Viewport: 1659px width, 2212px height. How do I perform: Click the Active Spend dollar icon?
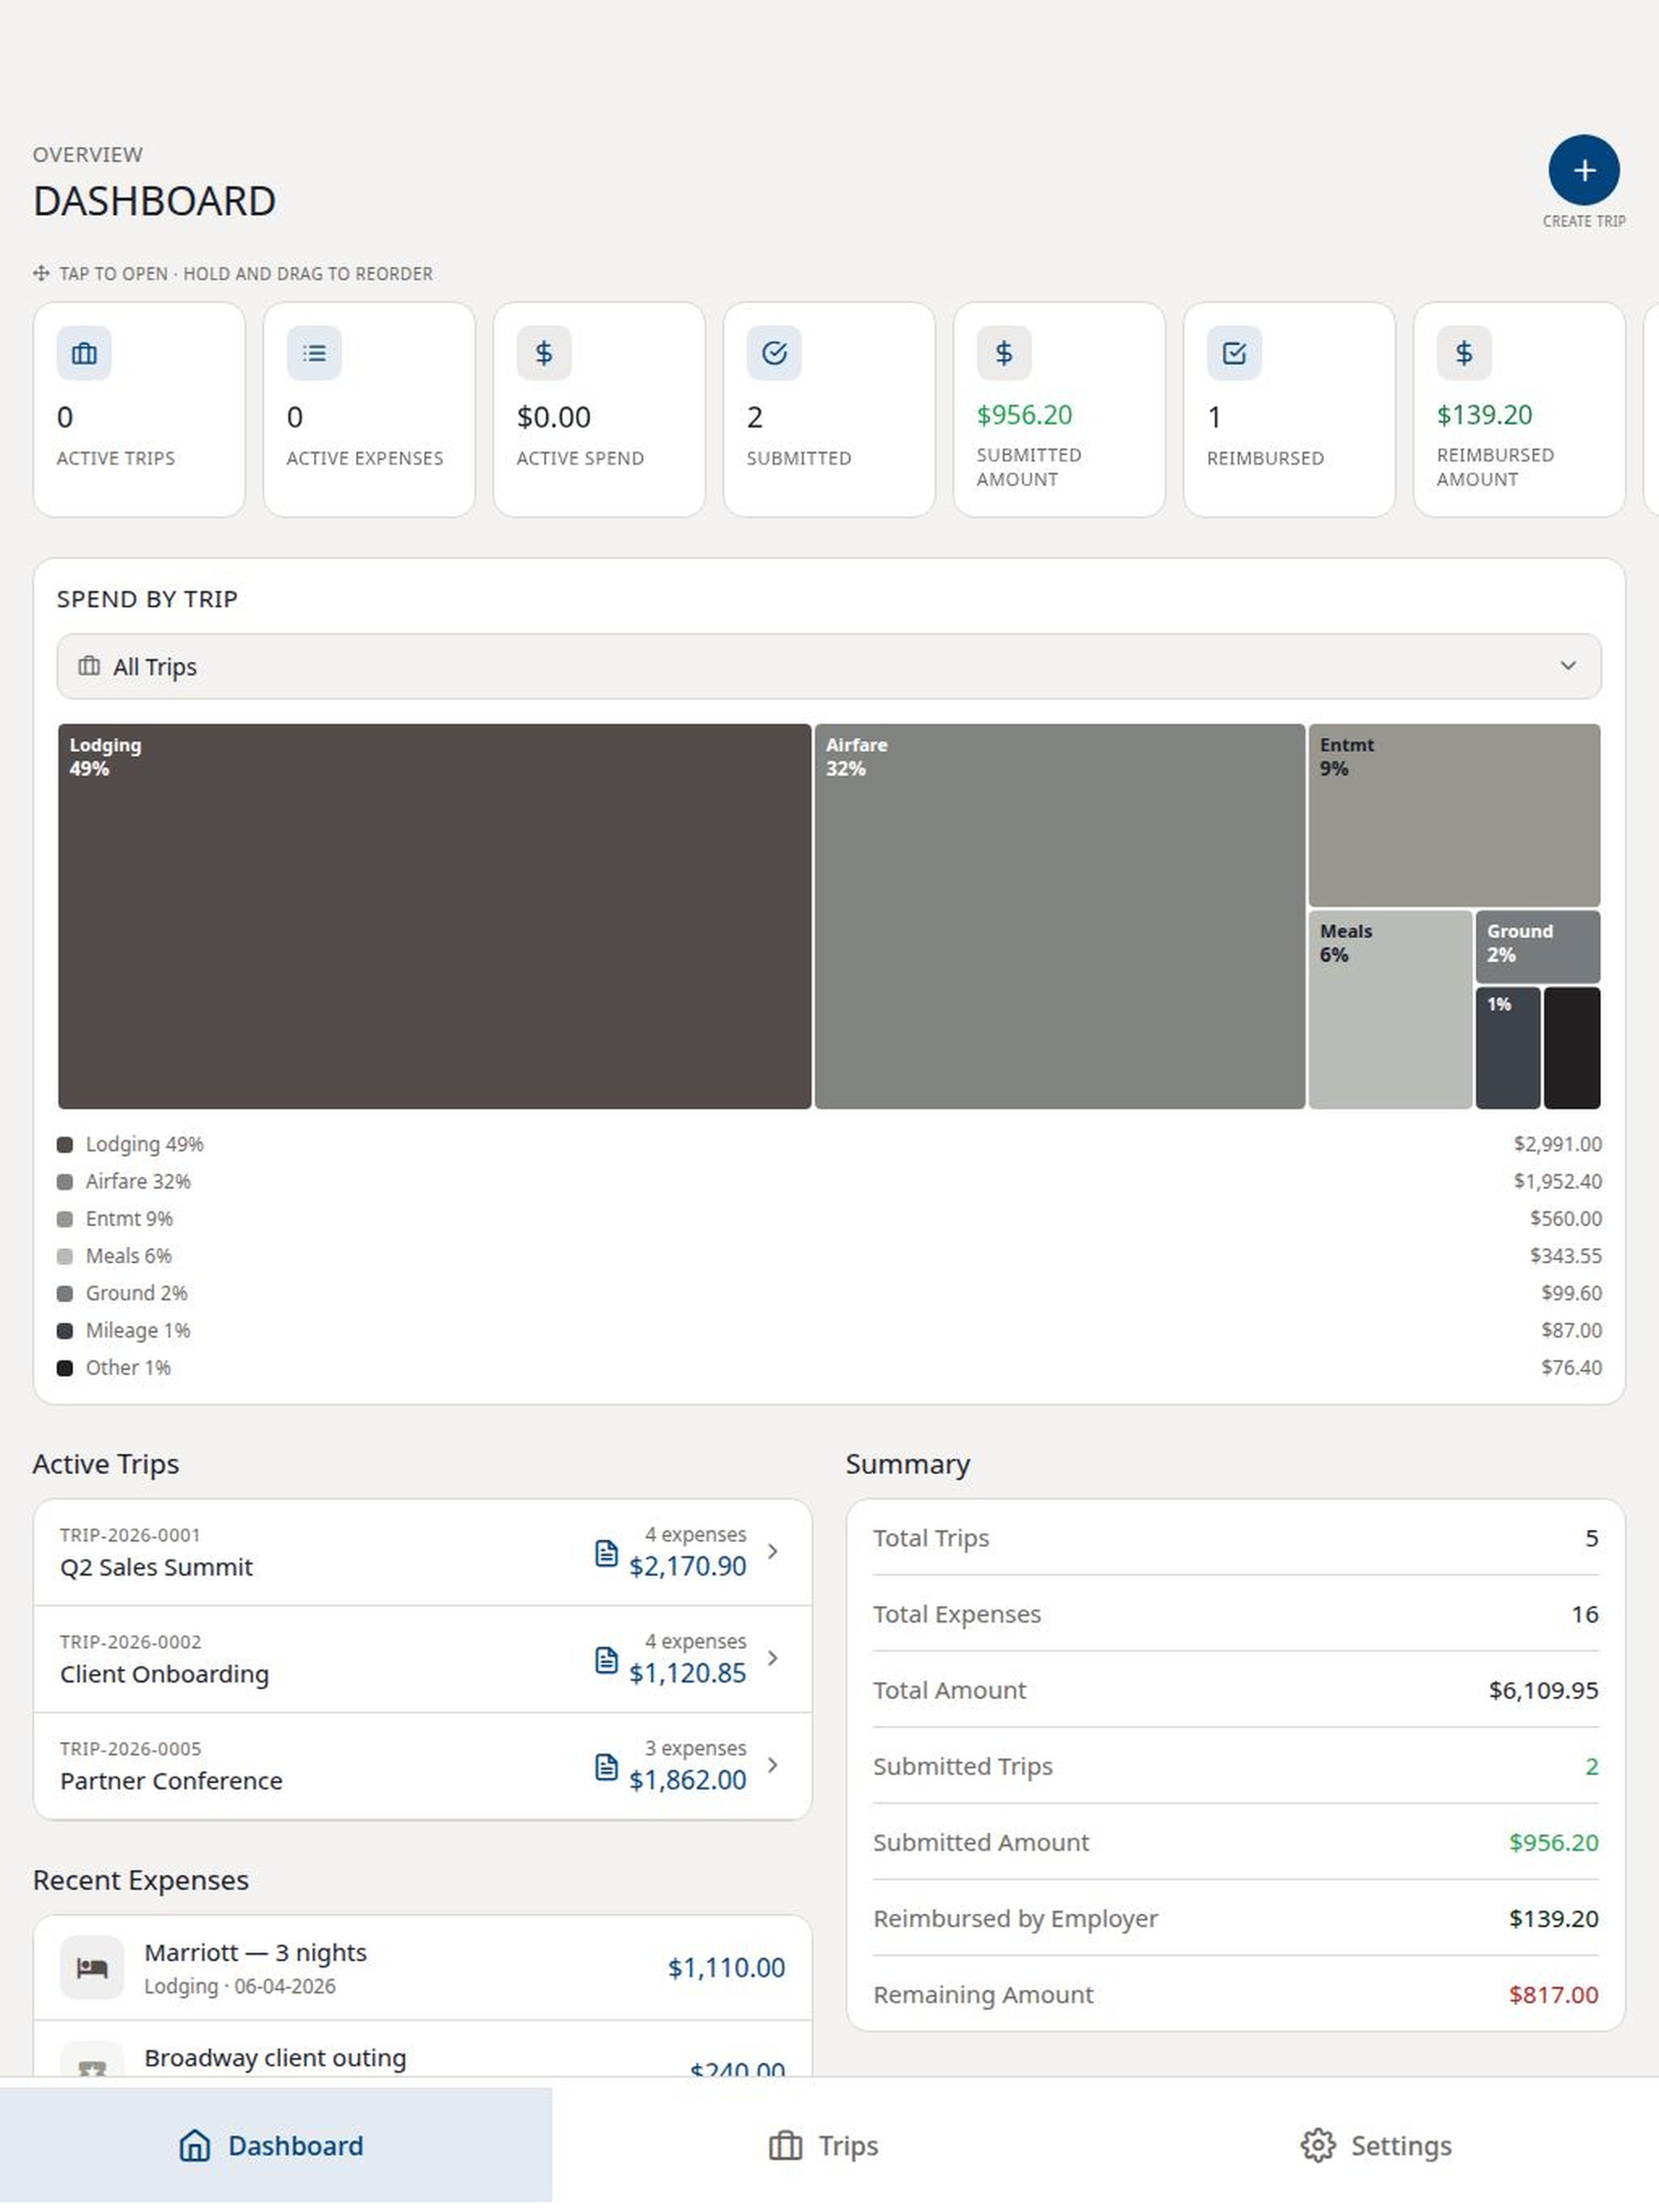click(x=544, y=353)
